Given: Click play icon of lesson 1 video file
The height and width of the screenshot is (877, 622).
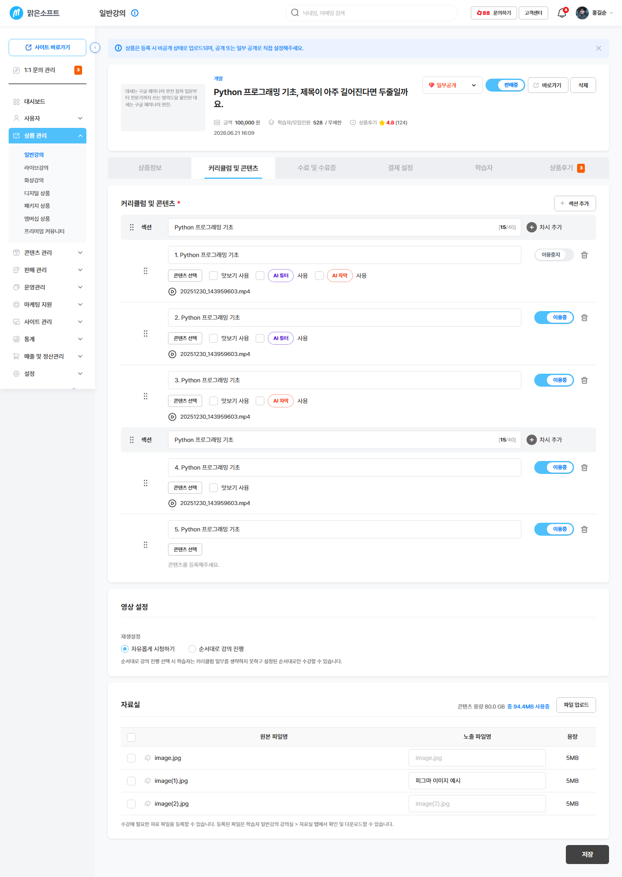Looking at the screenshot, I should [172, 292].
